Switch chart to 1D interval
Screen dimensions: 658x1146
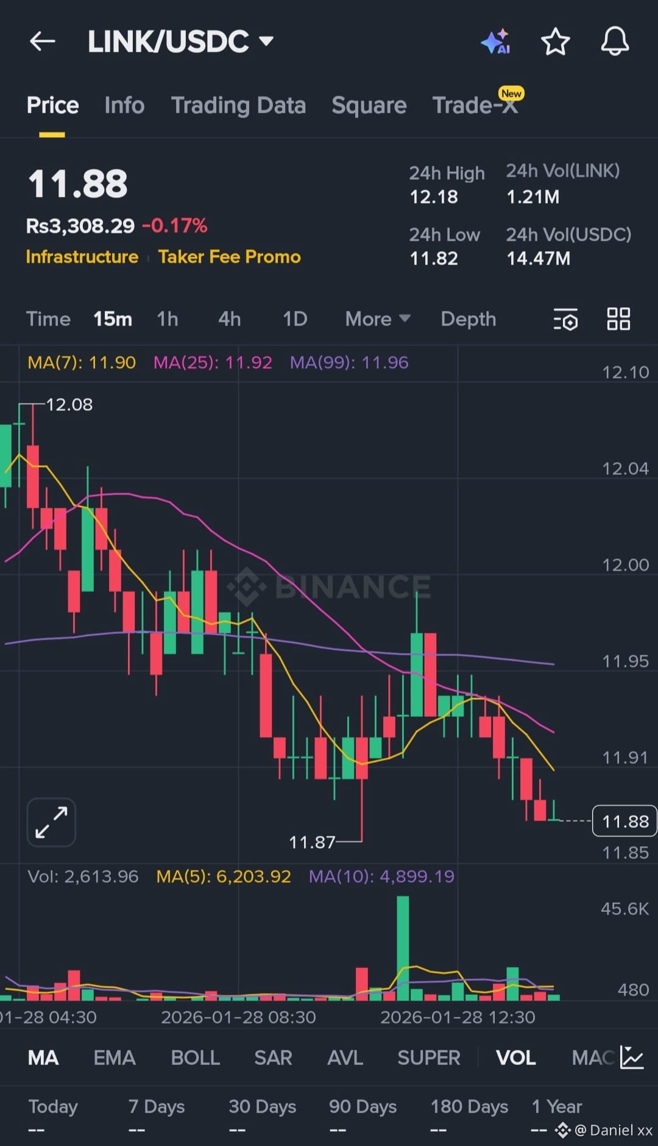point(295,319)
